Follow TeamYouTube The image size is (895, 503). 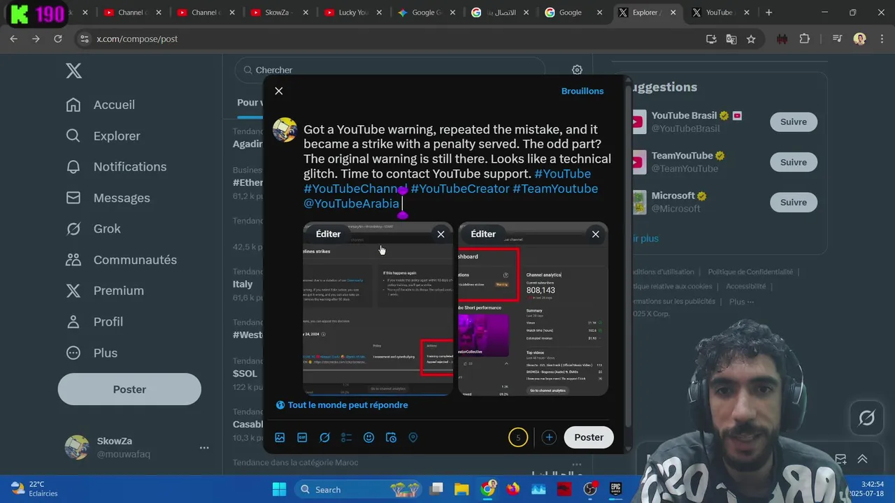793,162
